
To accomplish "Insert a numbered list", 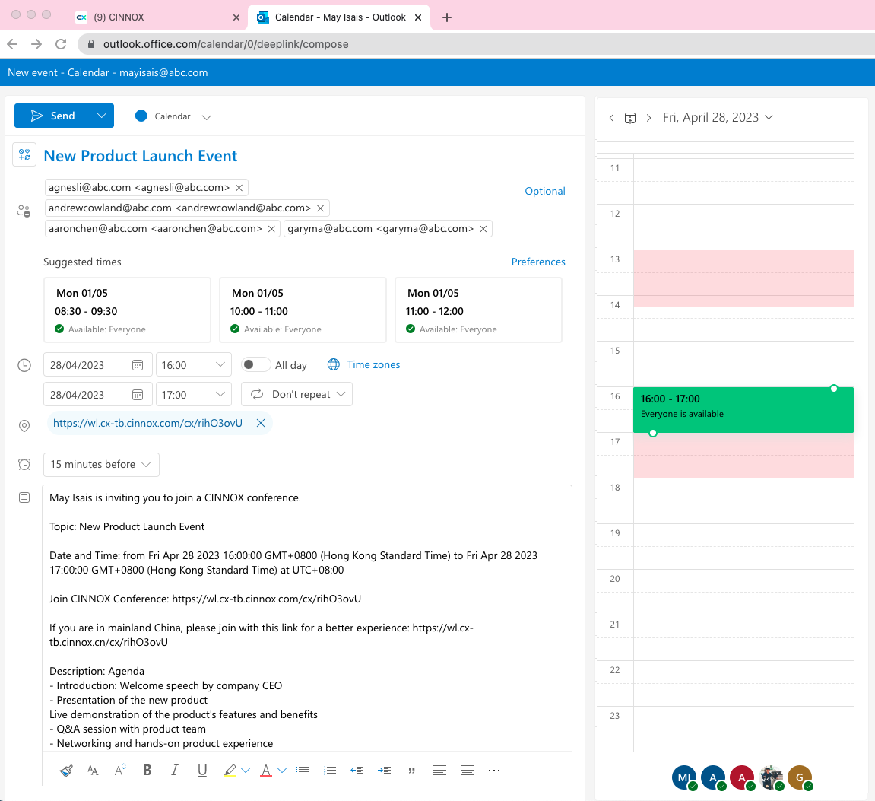I will click(330, 771).
